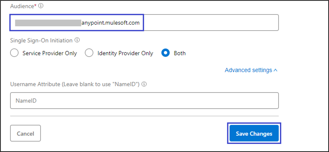Image resolution: width=329 pixels, height=152 pixels.
Task: Select the Both radio button
Action: pyautogui.click(x=166, y=53)
